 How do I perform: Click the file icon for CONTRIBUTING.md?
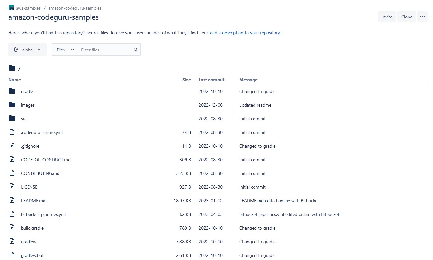[12, 173]
